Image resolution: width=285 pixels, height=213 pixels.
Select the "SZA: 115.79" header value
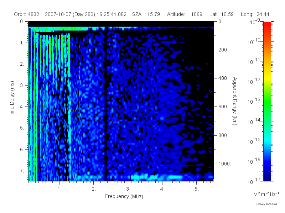[146, 14]
